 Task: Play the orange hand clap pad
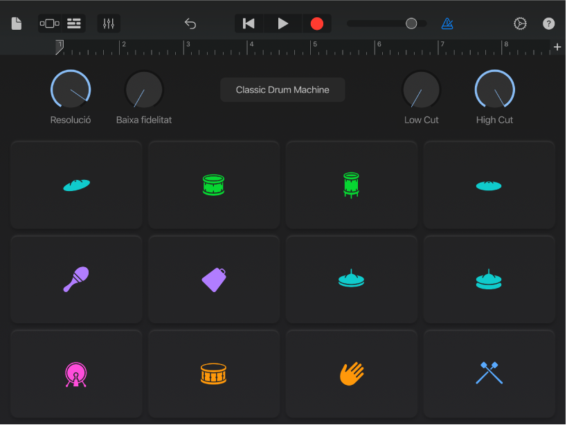(x=351, y=373)
